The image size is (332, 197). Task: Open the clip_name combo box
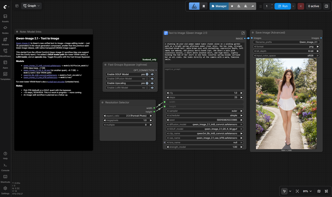pos(204,133)
